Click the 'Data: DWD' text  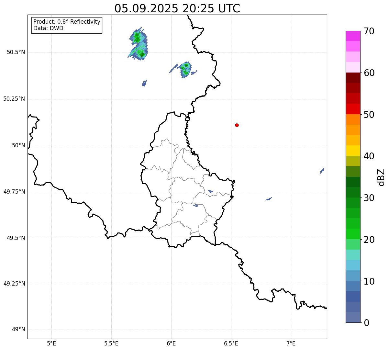48,28
